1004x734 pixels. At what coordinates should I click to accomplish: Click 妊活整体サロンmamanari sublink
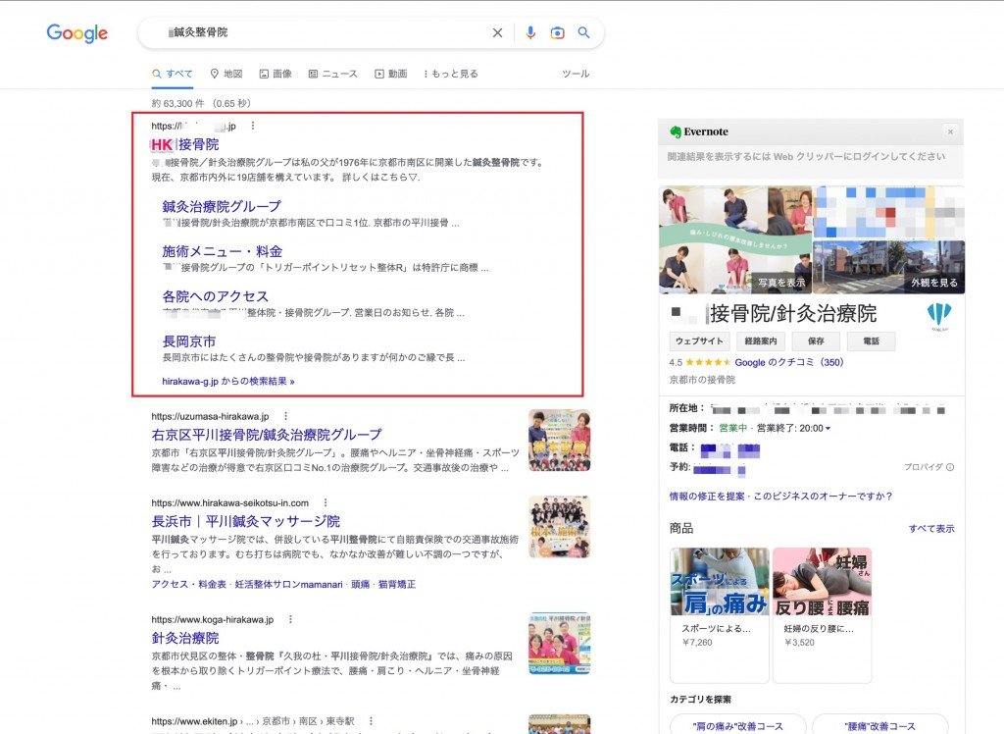[289, 585]
